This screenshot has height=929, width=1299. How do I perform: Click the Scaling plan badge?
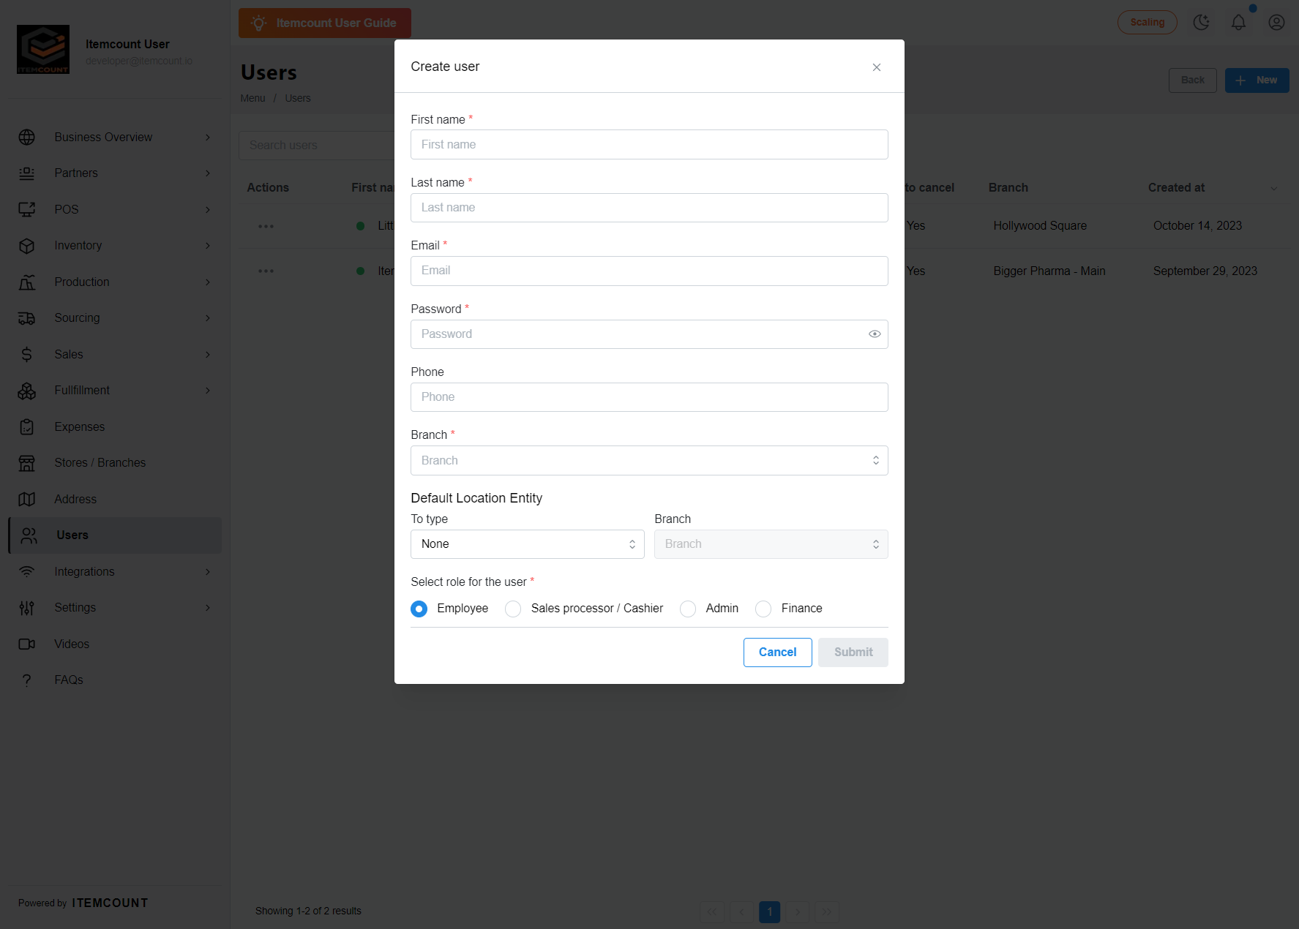1147,23
